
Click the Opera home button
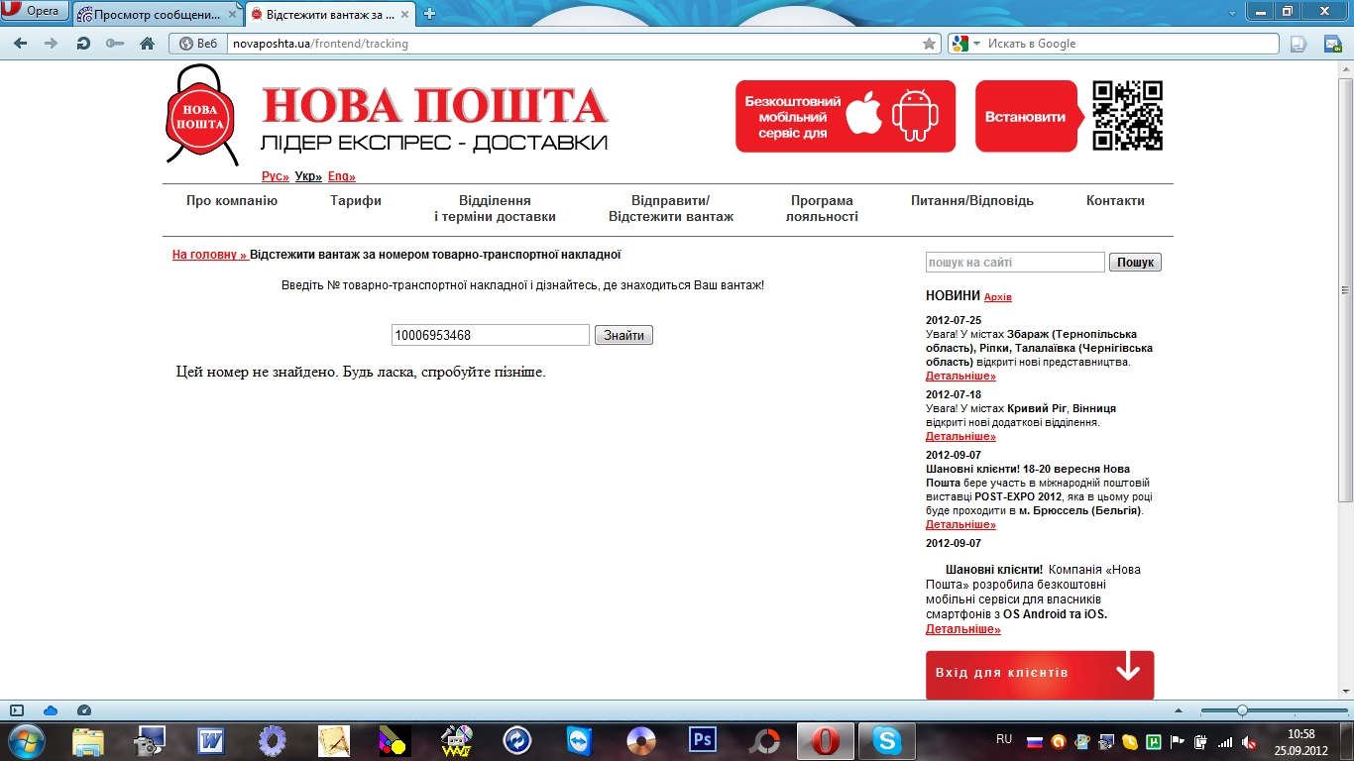click(147, 44)
